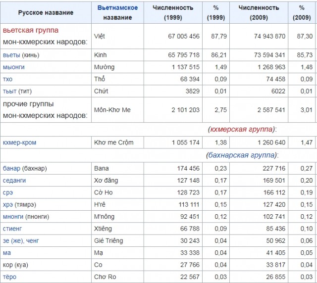Image resolution: width=317 pixels, height=283 pixels.
Task: Select the 'Bana' cell
Action: click(x=117, y=168)
